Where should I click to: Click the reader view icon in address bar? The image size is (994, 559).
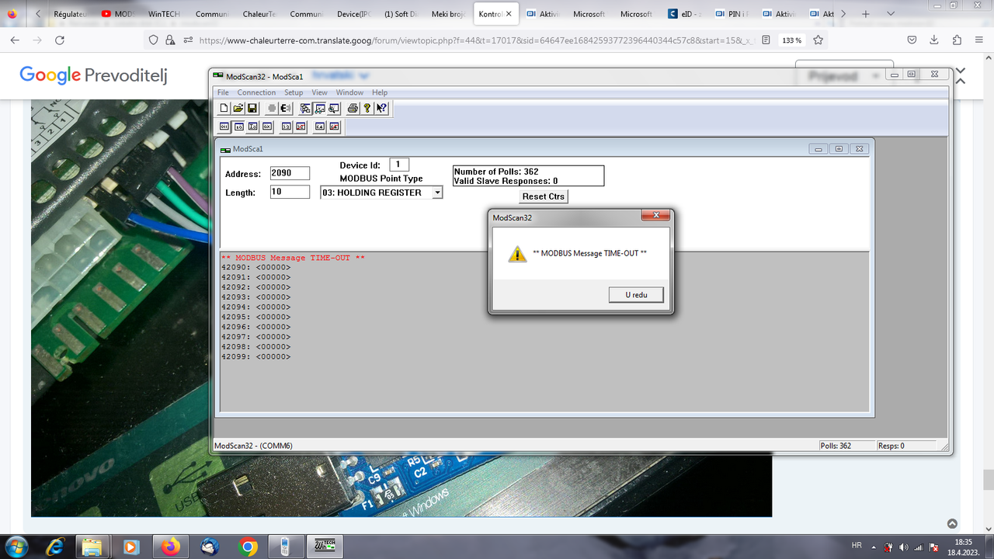pyautogui.click(x=766, y=40)
